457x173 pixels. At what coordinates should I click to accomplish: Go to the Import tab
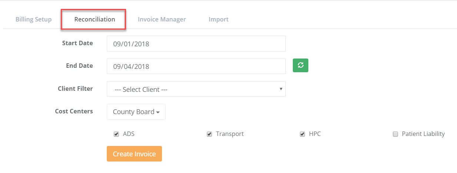click(x=218, y=19)
